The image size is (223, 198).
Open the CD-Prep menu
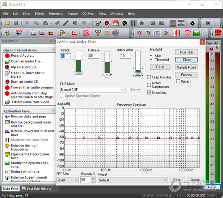click(x=88, y=14)
